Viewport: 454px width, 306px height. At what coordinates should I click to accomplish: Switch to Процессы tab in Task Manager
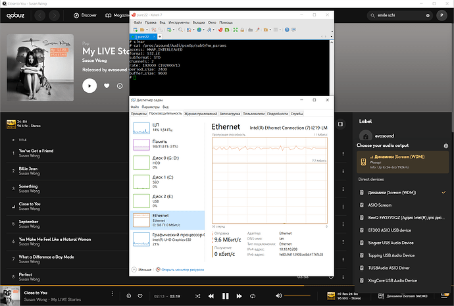point(139,114)
